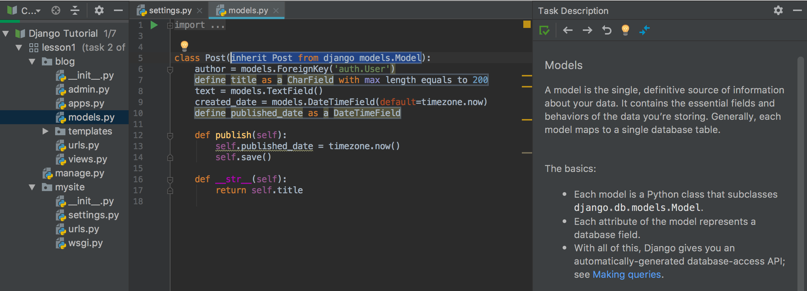Click the 'The basics:' paragraph

tap(570, 169)
